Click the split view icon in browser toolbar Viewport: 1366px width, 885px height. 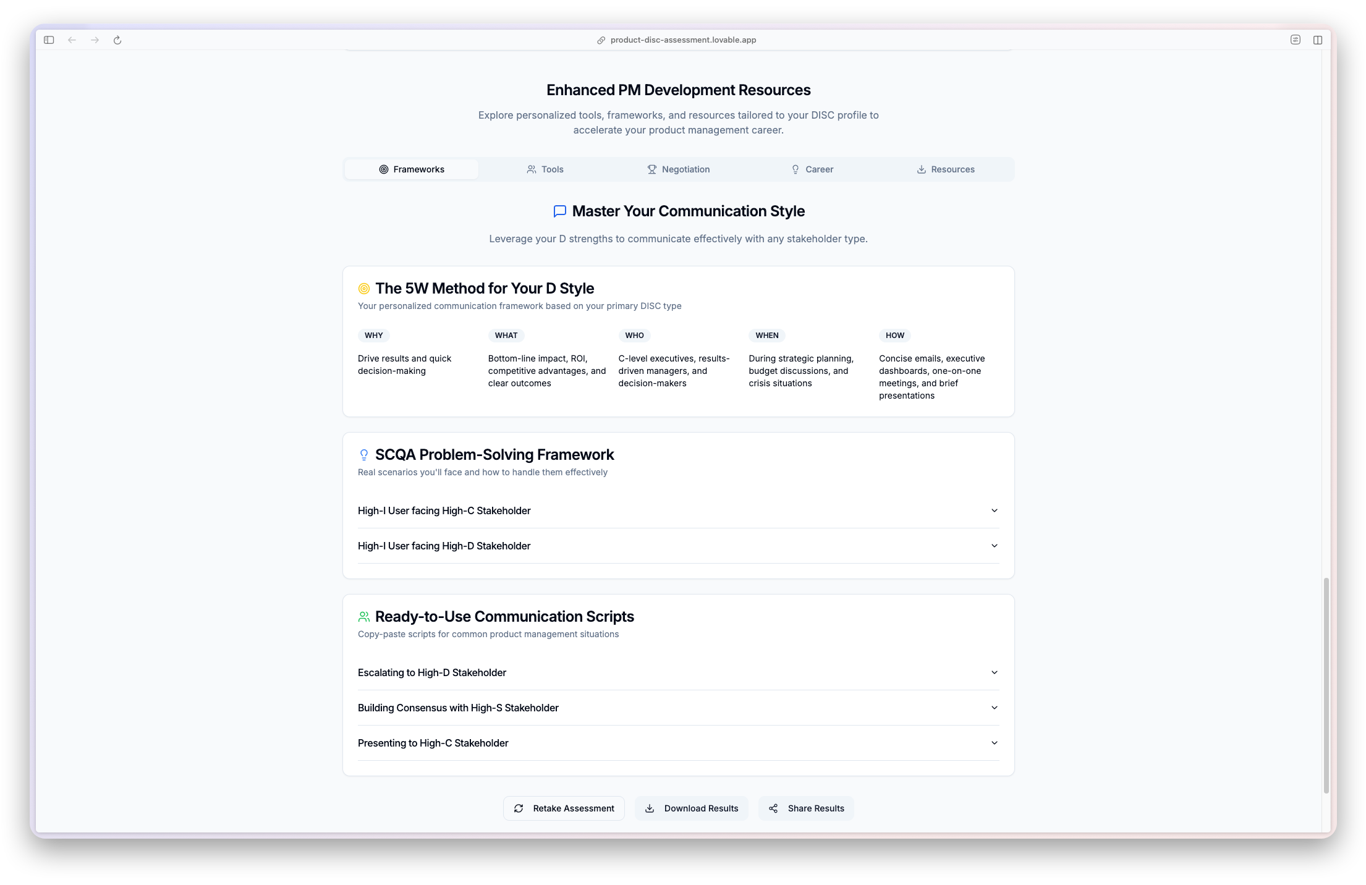(1318, 40)
